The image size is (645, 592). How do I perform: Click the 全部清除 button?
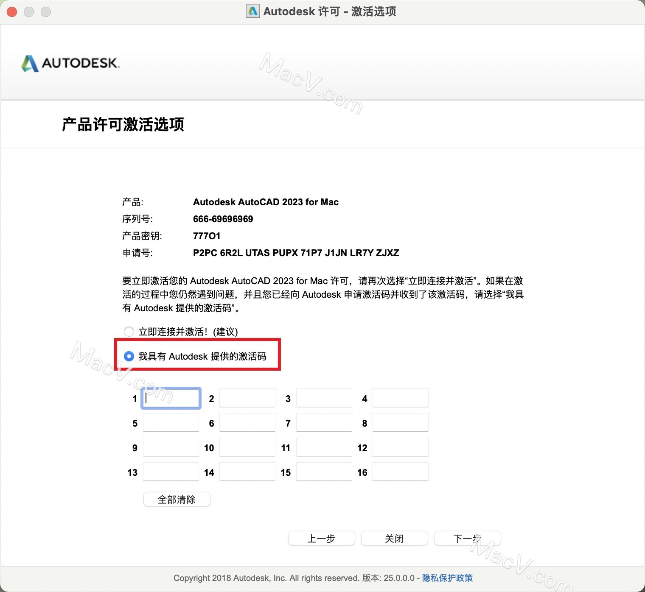click(177, 500)
